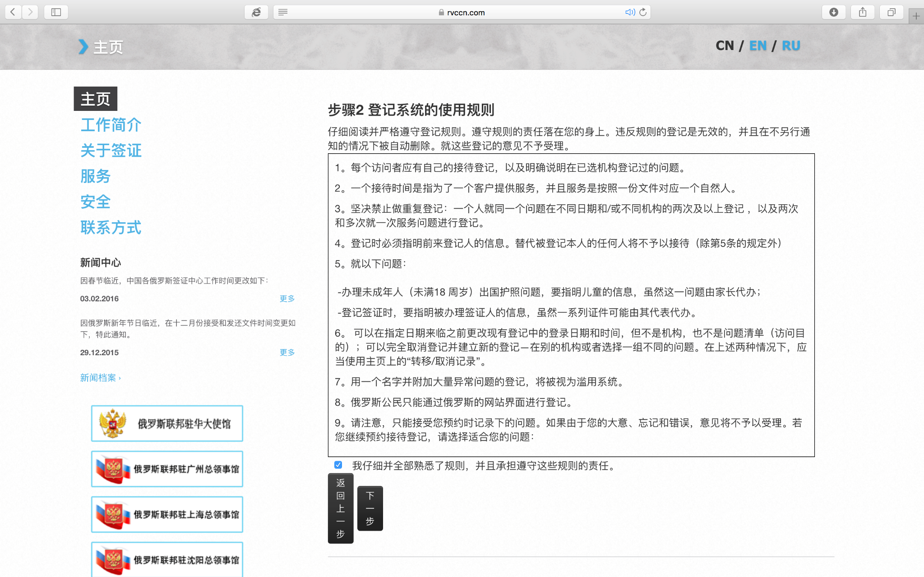This screenshot has width=924, height=577.
Task: Select the CN language option
Action: (x=725, y=46)
